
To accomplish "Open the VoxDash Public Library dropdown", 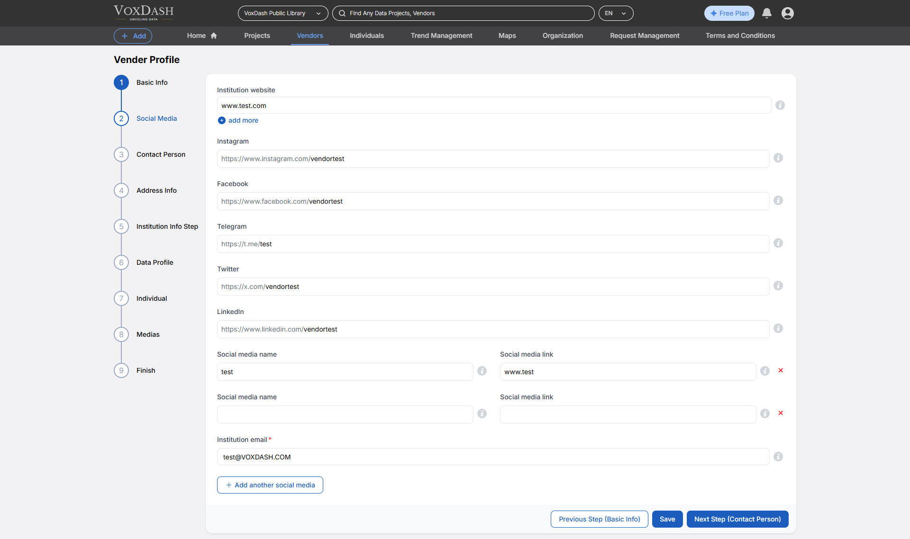I will click(282, 13).
